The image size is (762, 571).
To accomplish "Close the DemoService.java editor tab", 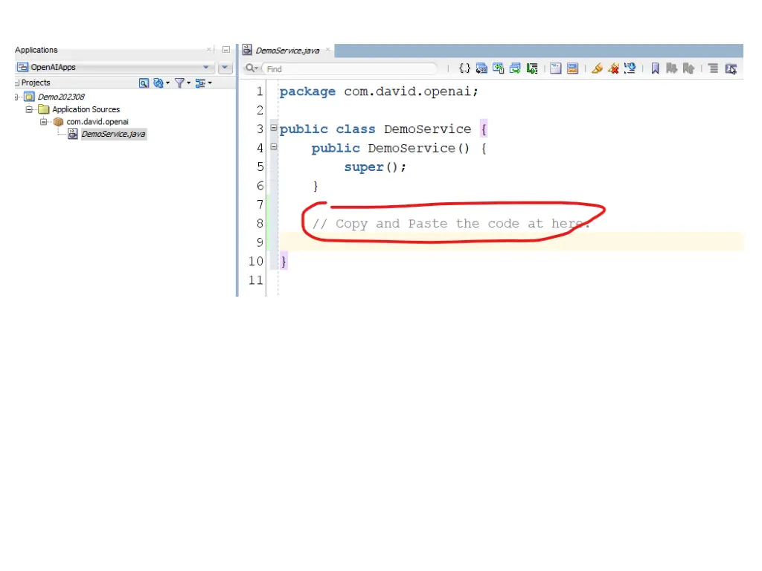I will tap(327, 50).
